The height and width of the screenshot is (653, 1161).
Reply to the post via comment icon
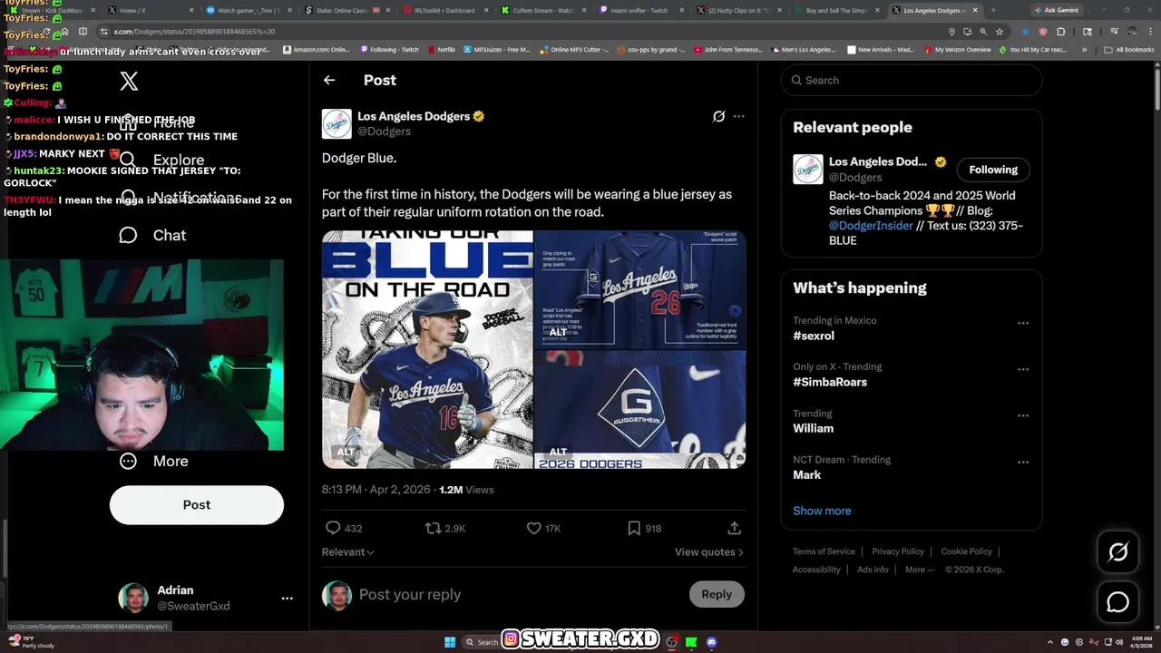tap(333, 528)
